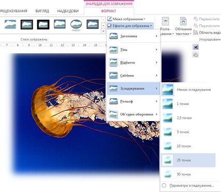Click the Тінь shadow effect icon
Image resolution: width=221 pixels, height=192 pixels.
coord(113,50)
